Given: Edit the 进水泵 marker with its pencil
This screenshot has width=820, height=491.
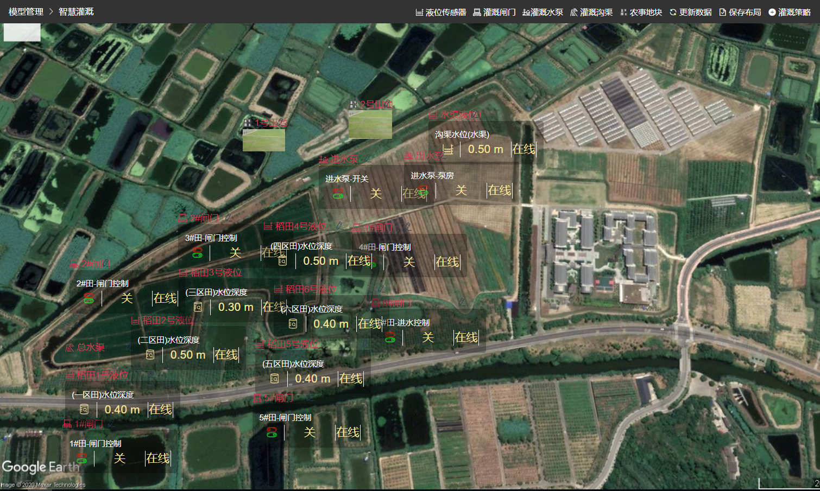Looking at the screenshot, I should tap(368, 159).
